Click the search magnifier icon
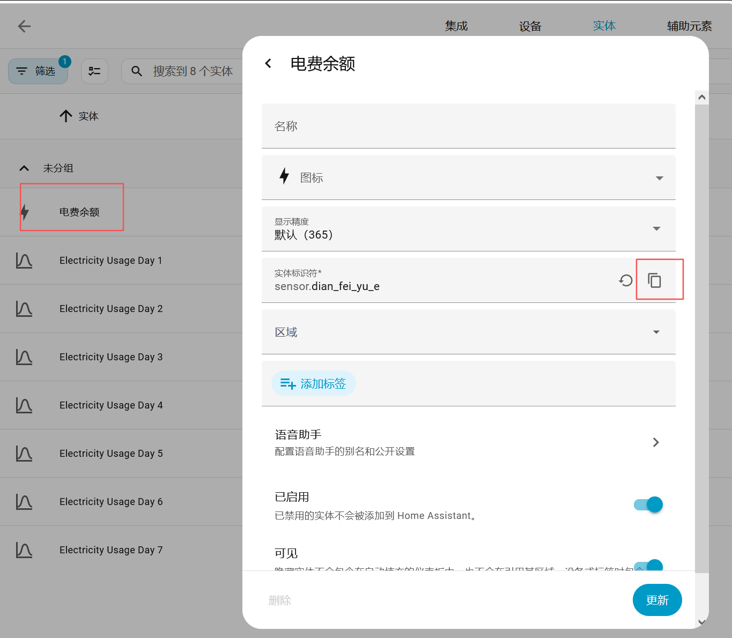The width and height of the screenshot is (732, 638). (137, 71)
